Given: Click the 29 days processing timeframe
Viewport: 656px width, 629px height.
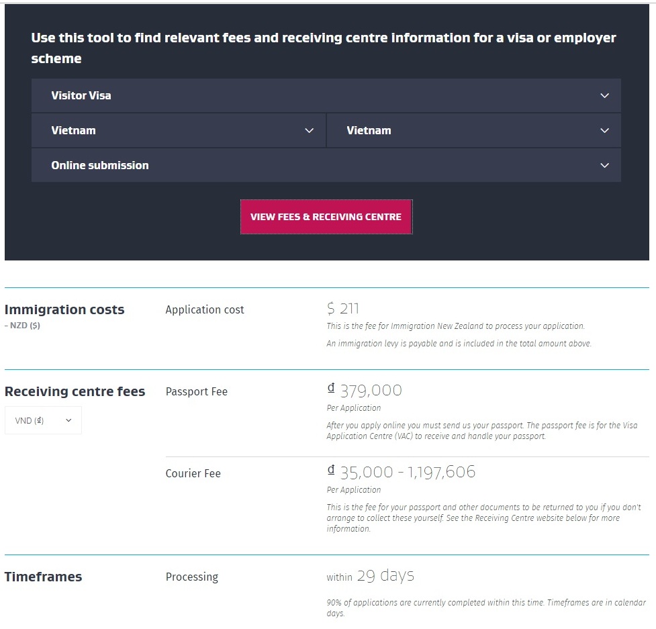Looking at the screenshot, I should pos(385,576).
